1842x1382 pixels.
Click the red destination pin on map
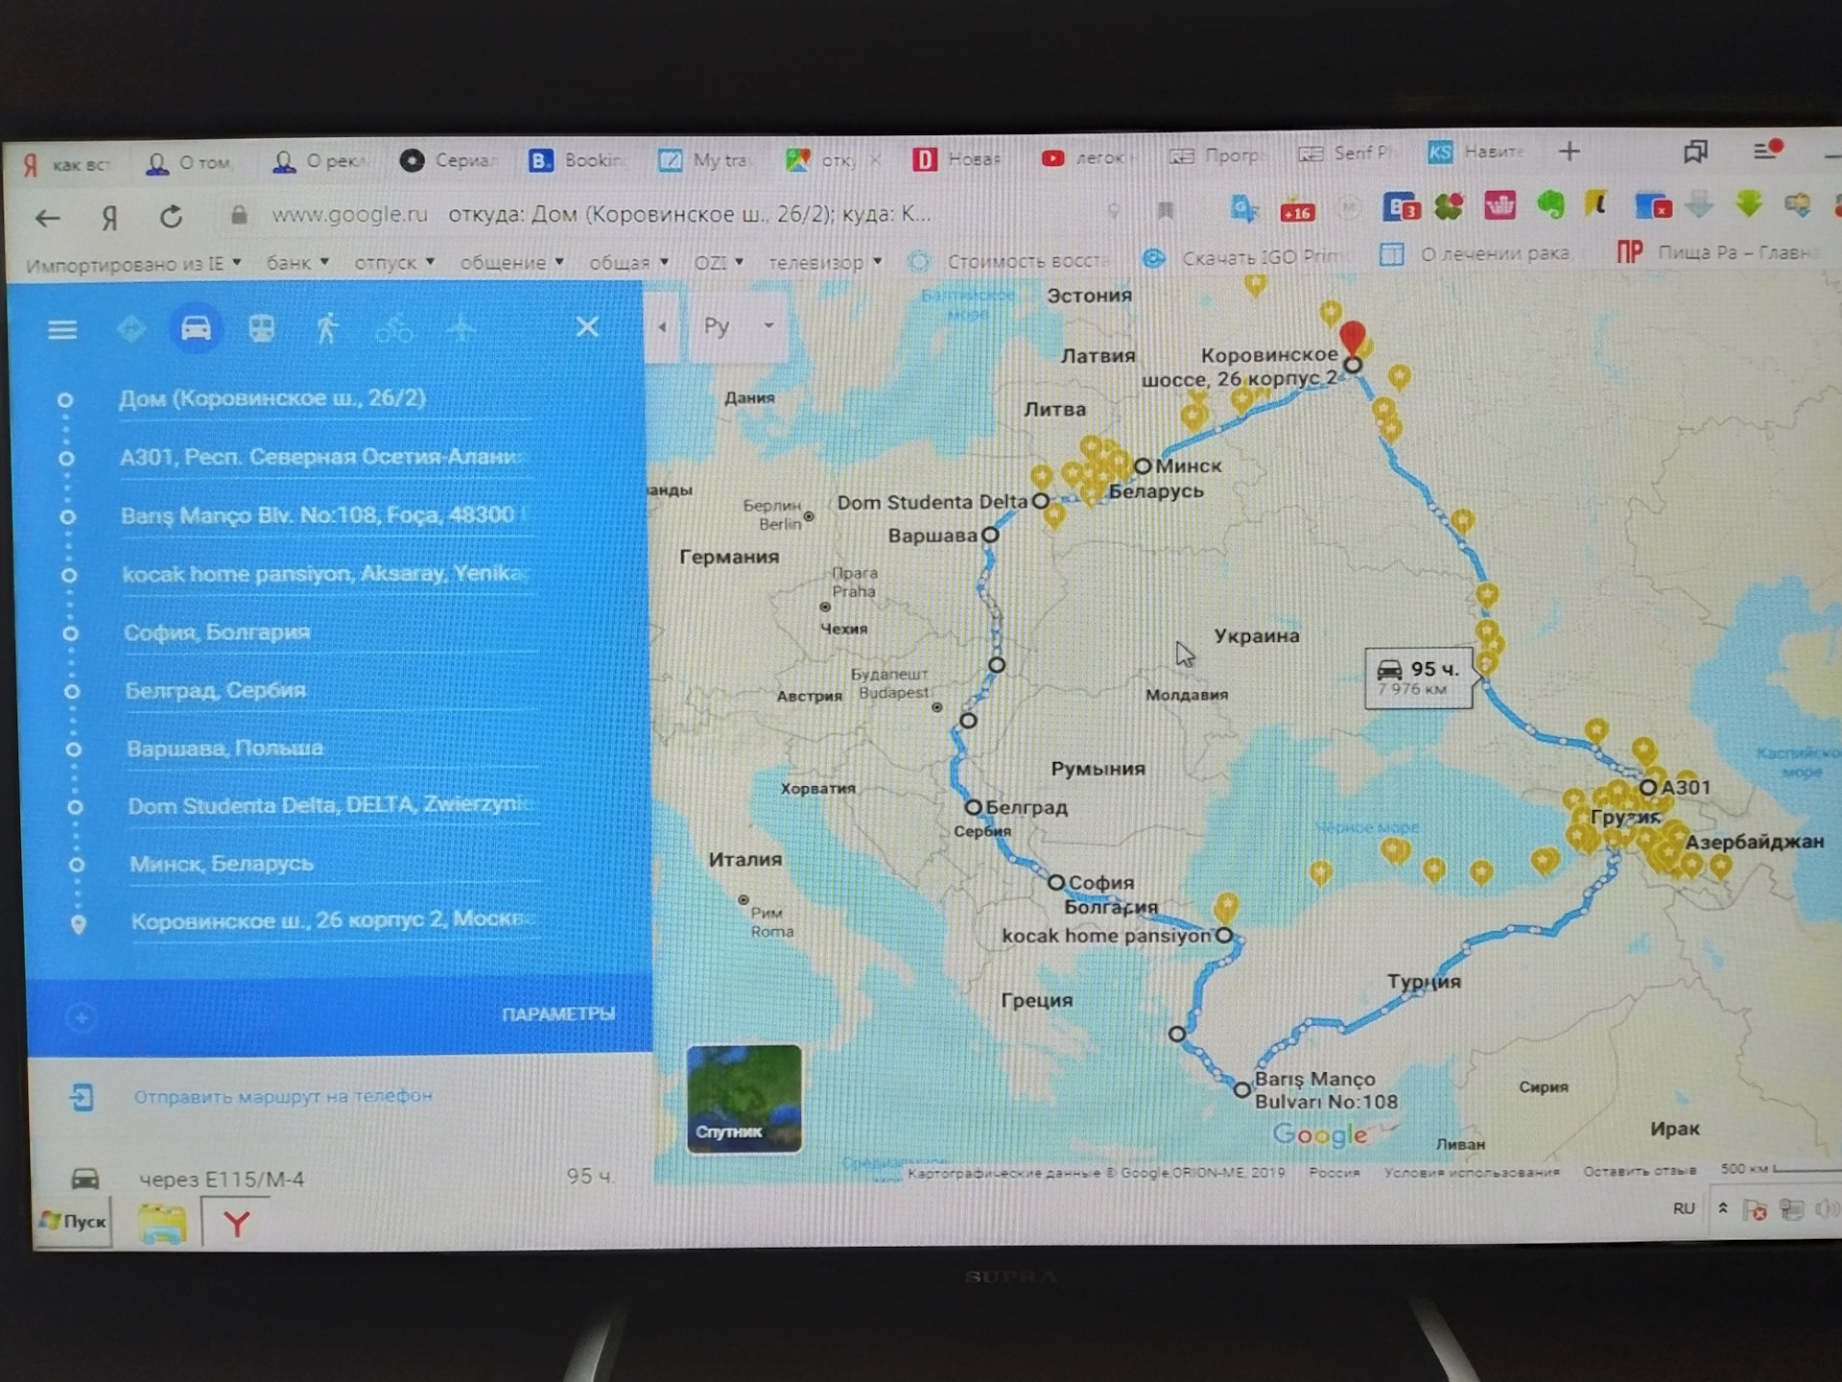(1353, 340)
